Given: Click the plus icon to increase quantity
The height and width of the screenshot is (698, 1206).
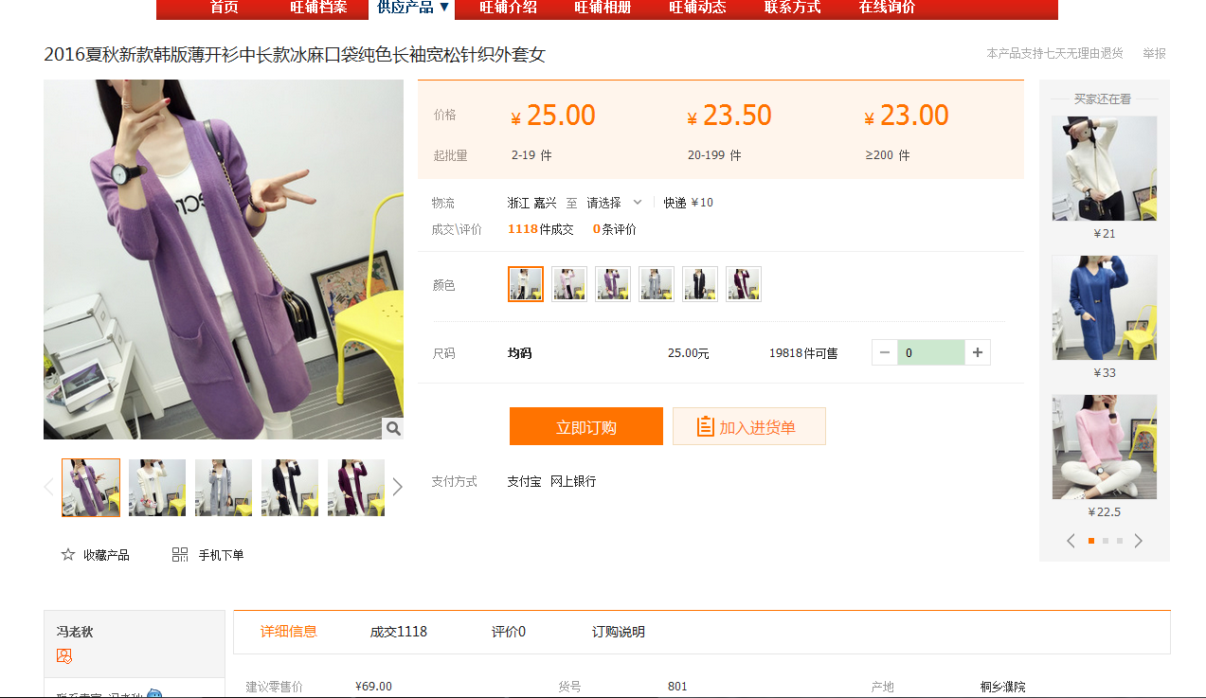Looking at the screenshot, I should (x=978, y=353).
